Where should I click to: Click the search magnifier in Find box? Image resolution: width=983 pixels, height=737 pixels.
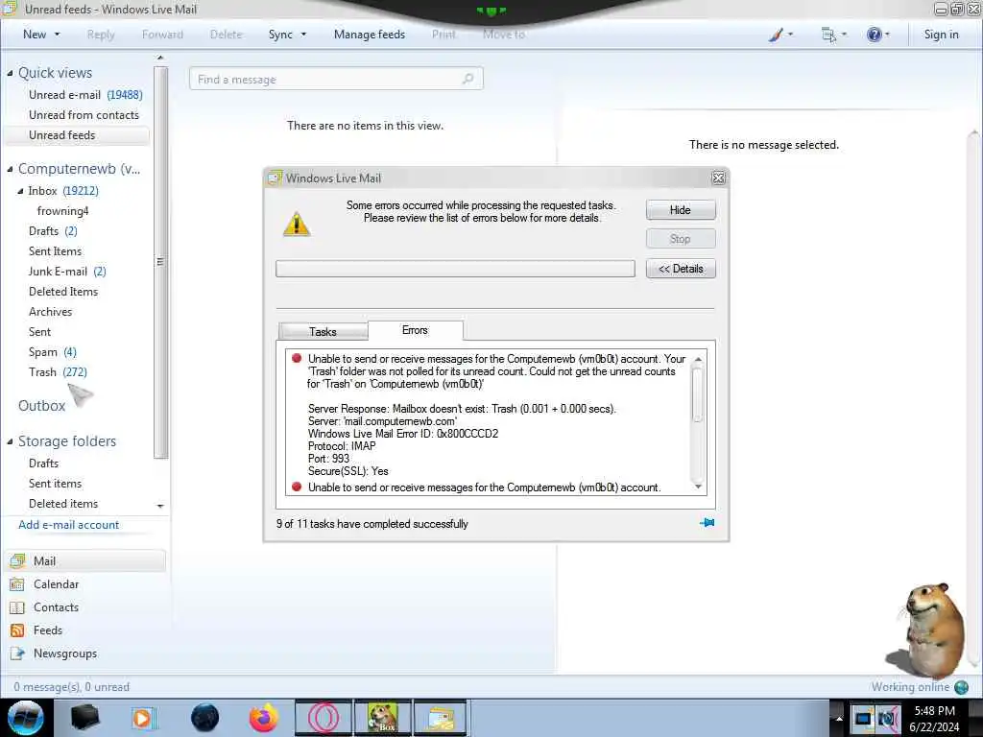point(468,79)
